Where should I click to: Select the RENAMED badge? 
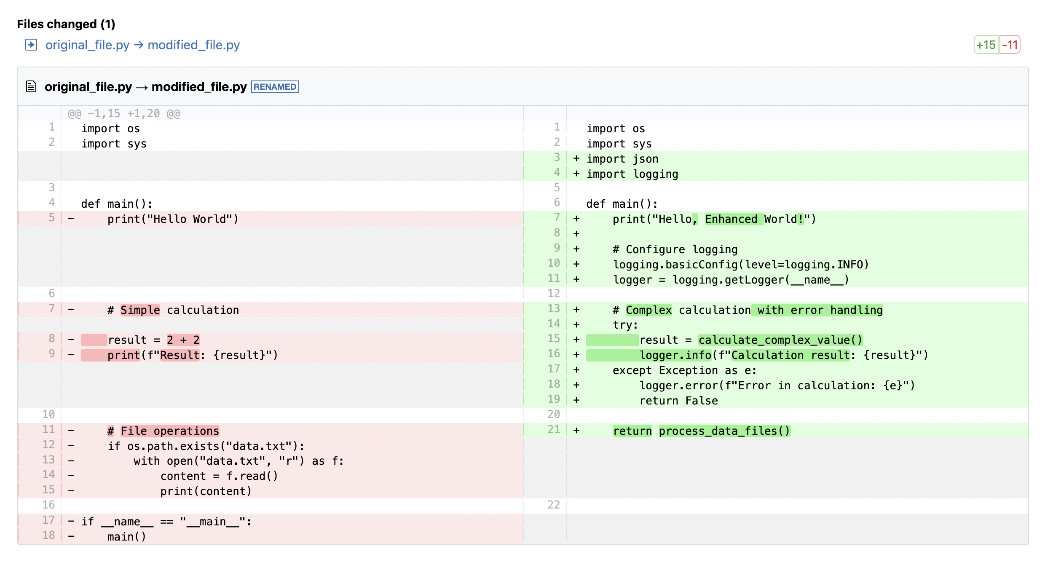pyautogui.click(x=275, y=86)
